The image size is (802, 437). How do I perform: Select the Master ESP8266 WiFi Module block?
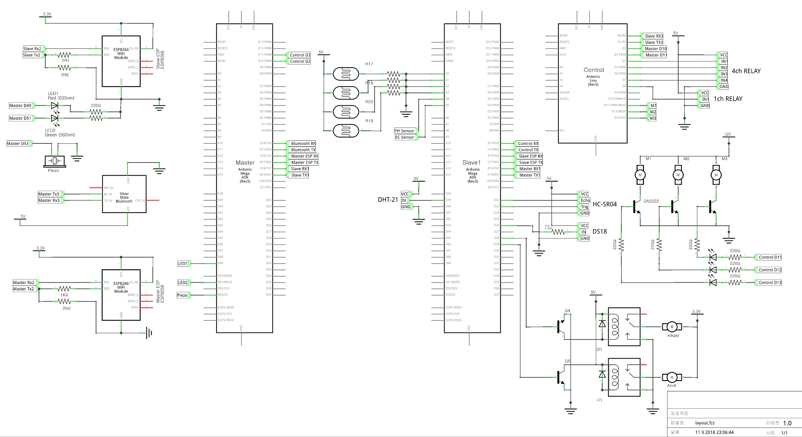[121, 295]
